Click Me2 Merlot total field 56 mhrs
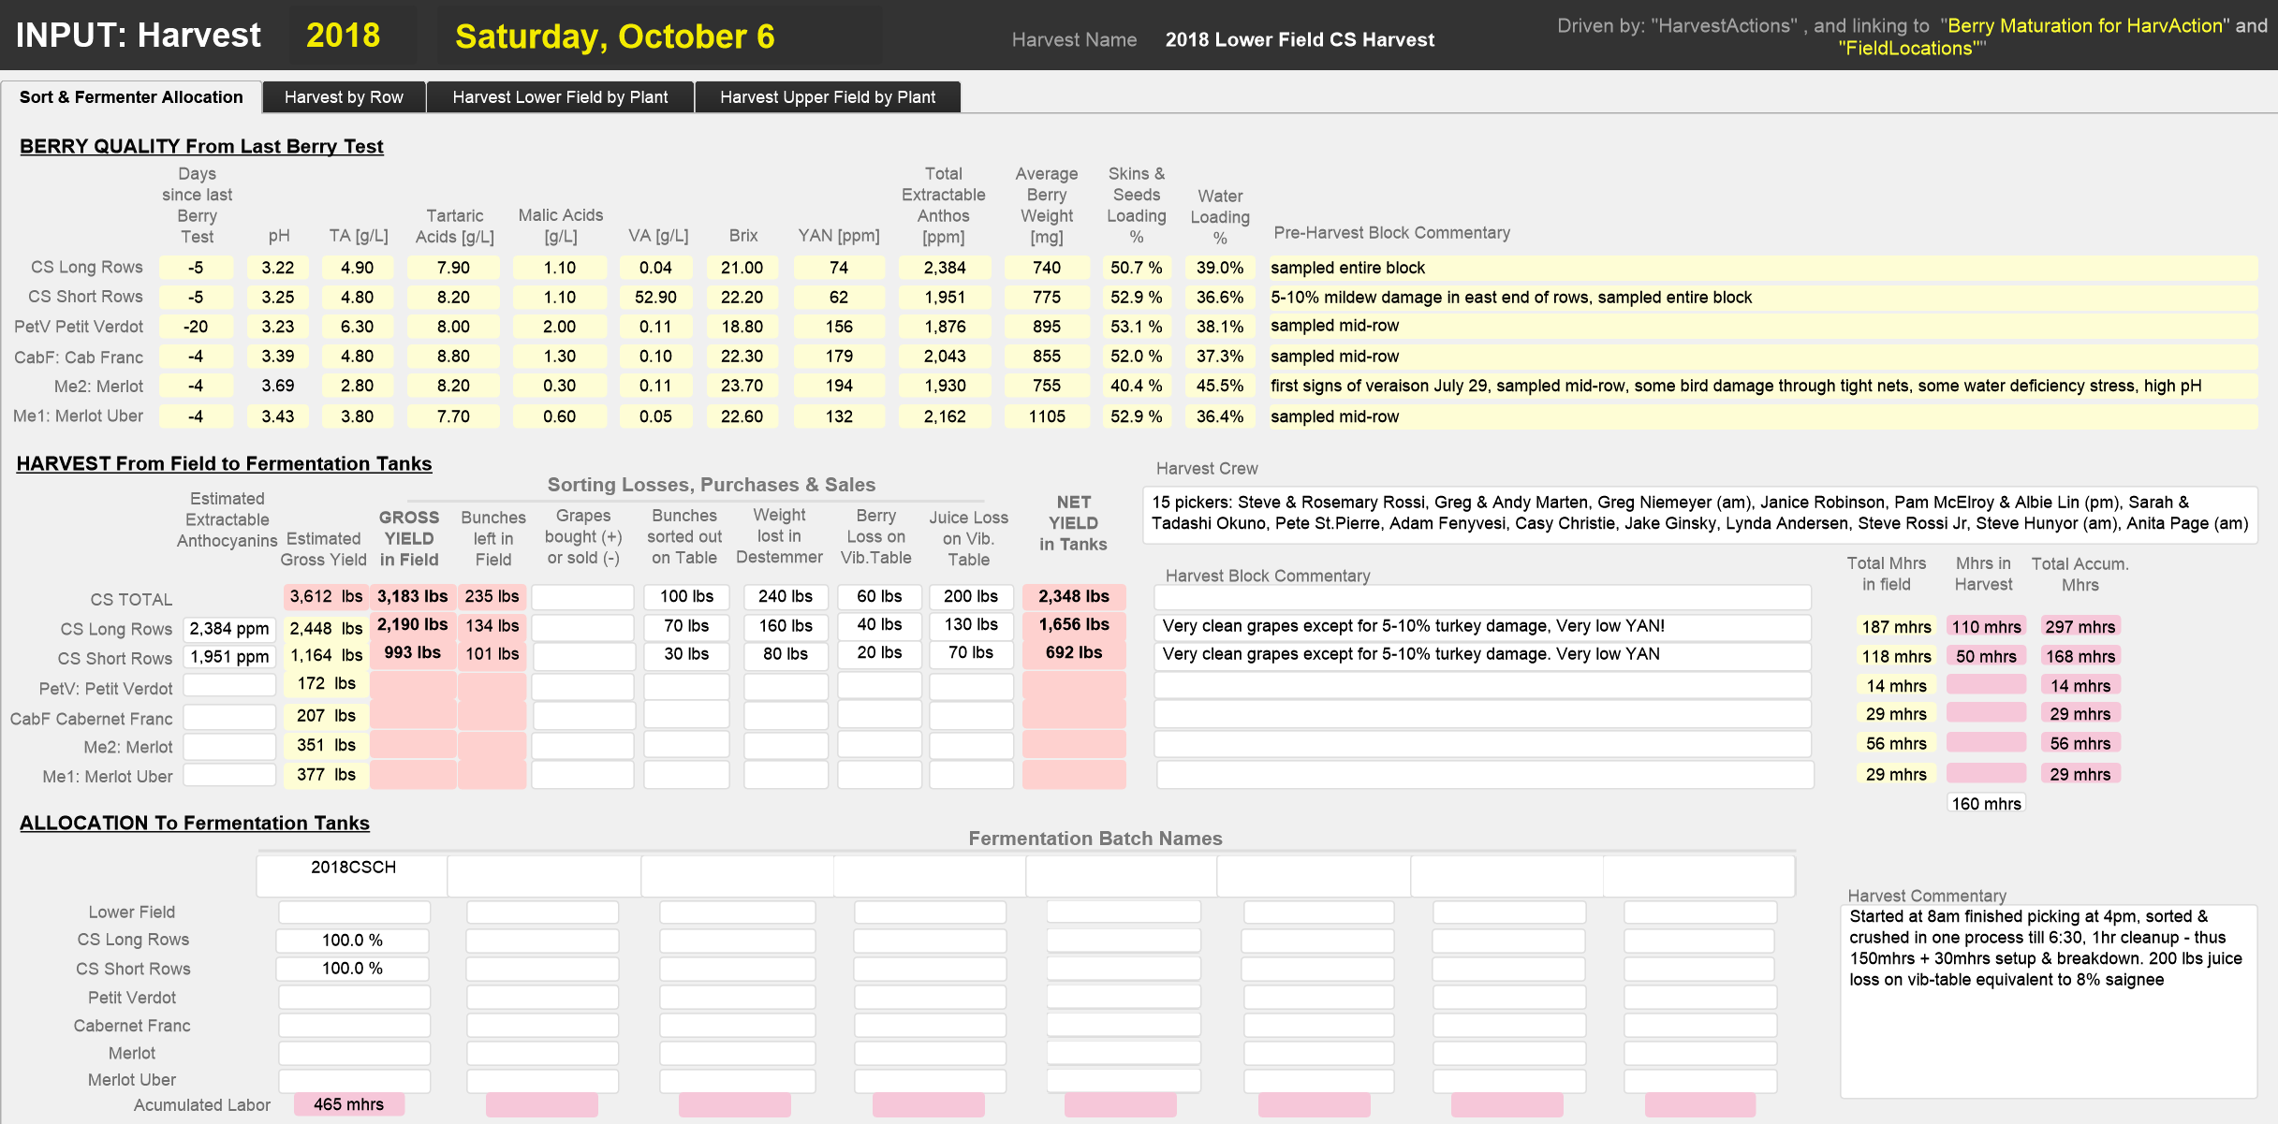 coord(1896,744)
